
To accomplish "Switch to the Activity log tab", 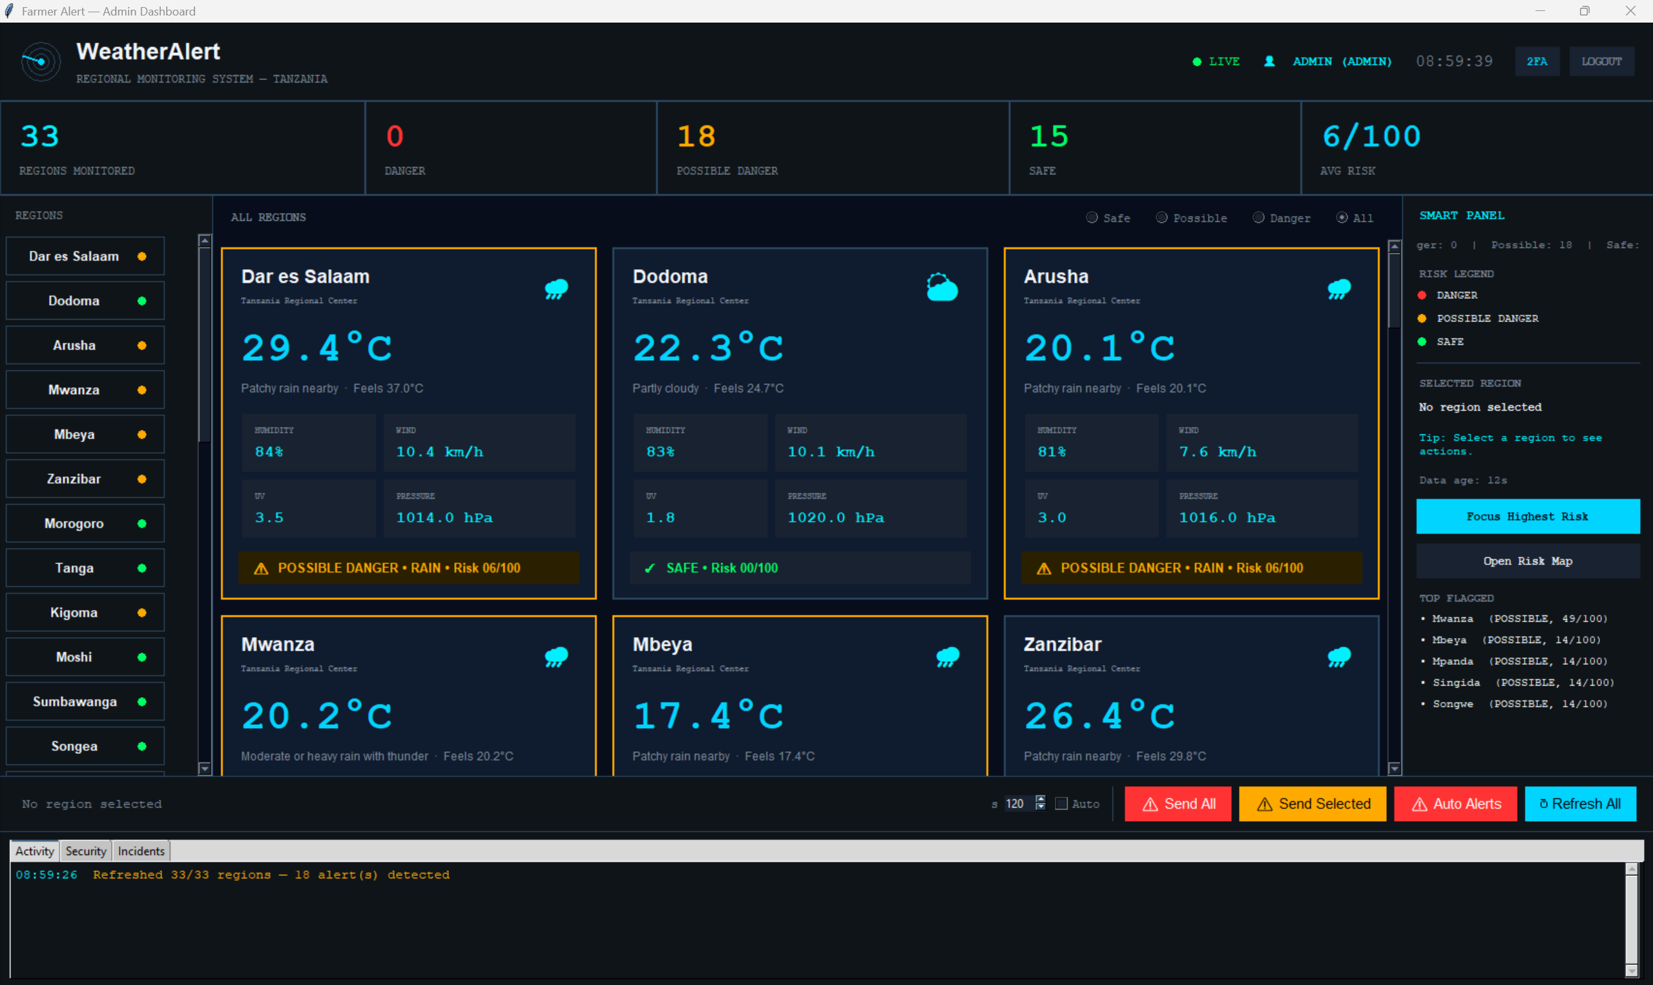I will (34, 851).
